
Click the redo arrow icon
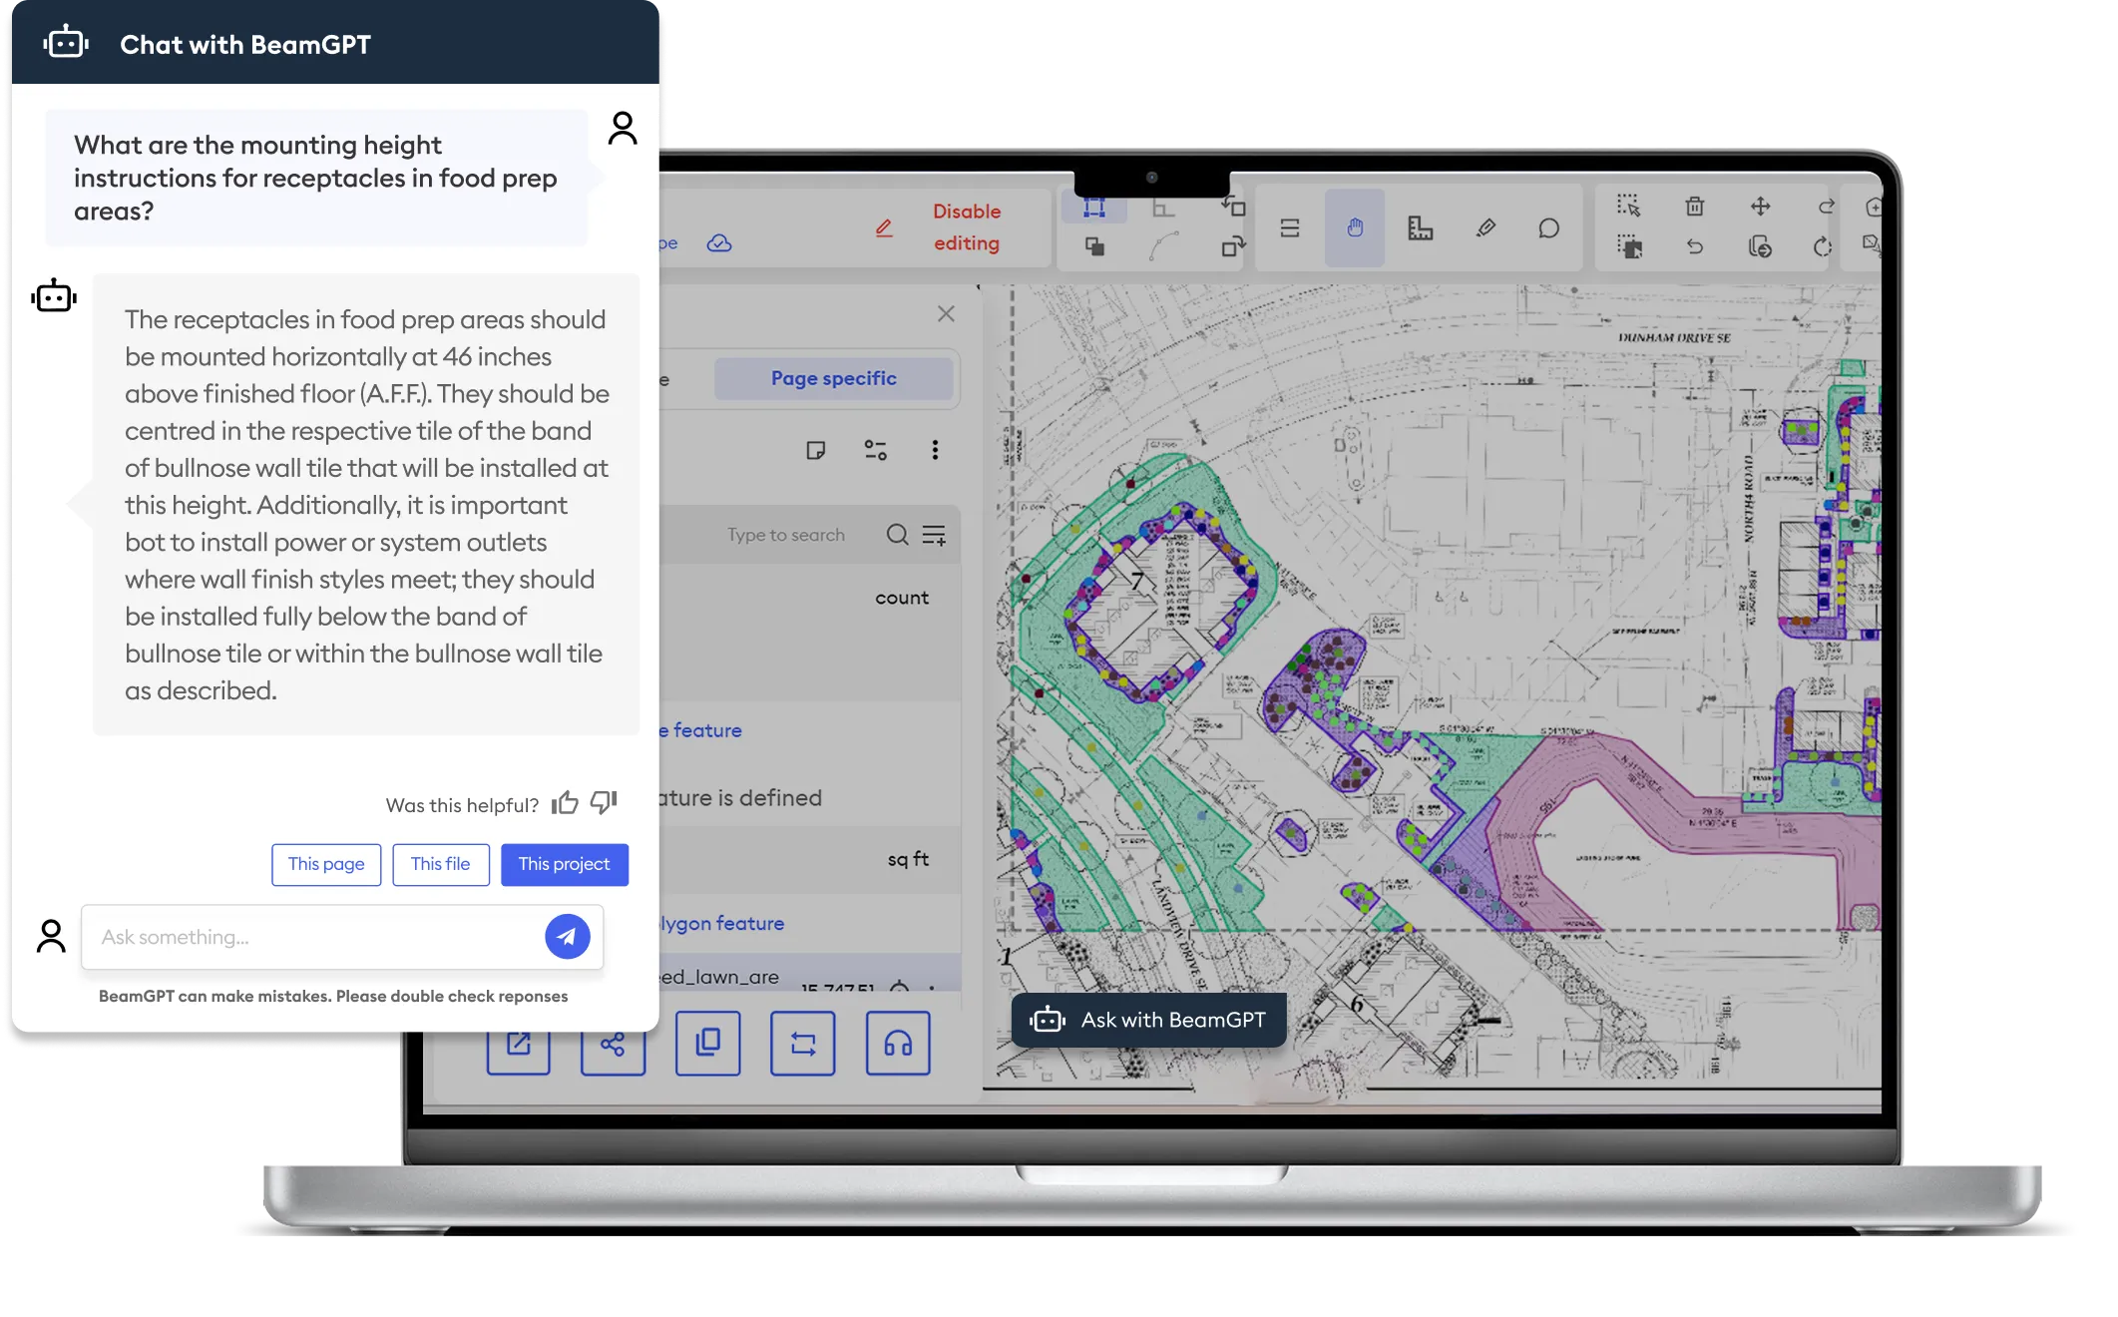pyautogui.click(x=1826, y=207)
